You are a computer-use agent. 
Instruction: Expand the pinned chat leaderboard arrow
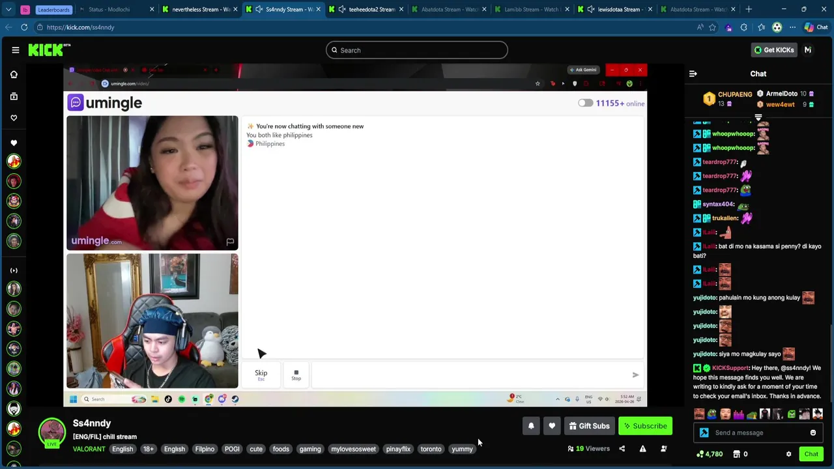coord(758,118)
